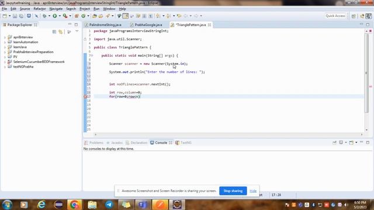Click Collapse All in Package Explorer

point(54,32)
